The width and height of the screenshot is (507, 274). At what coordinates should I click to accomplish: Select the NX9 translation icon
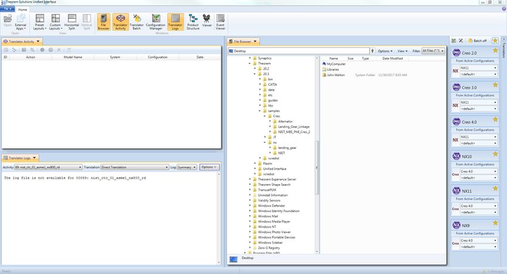(456, 225)
